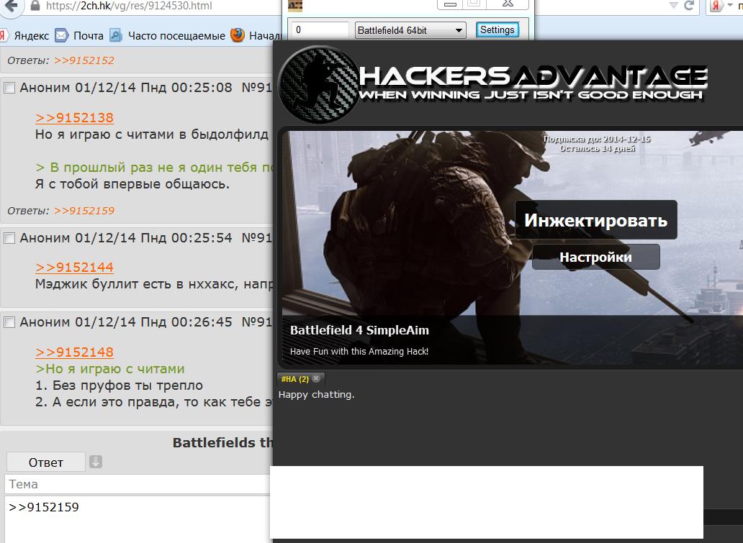
Task: Open the Yandex search engine icon
Action: point(716,6)
